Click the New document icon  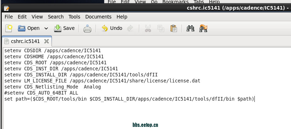9,28
